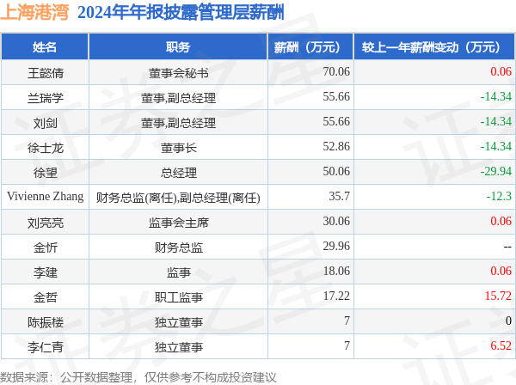Click the 薪酬（万元） column header
This screenshot has width=516, height=385.
[310, 47]
